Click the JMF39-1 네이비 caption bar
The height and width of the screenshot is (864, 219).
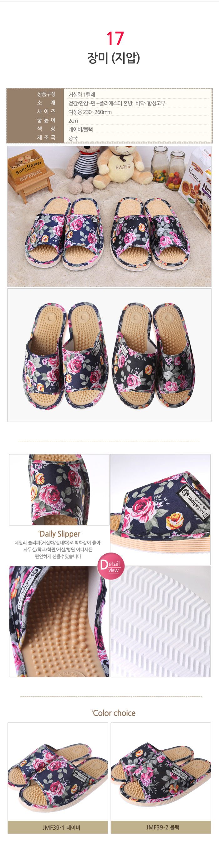(58, 828)
